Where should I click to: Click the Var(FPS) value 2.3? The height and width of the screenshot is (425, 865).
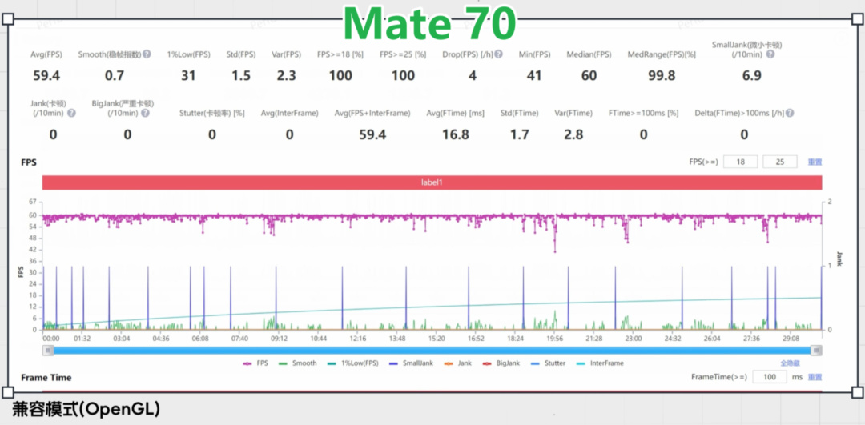tap(286, 75)
